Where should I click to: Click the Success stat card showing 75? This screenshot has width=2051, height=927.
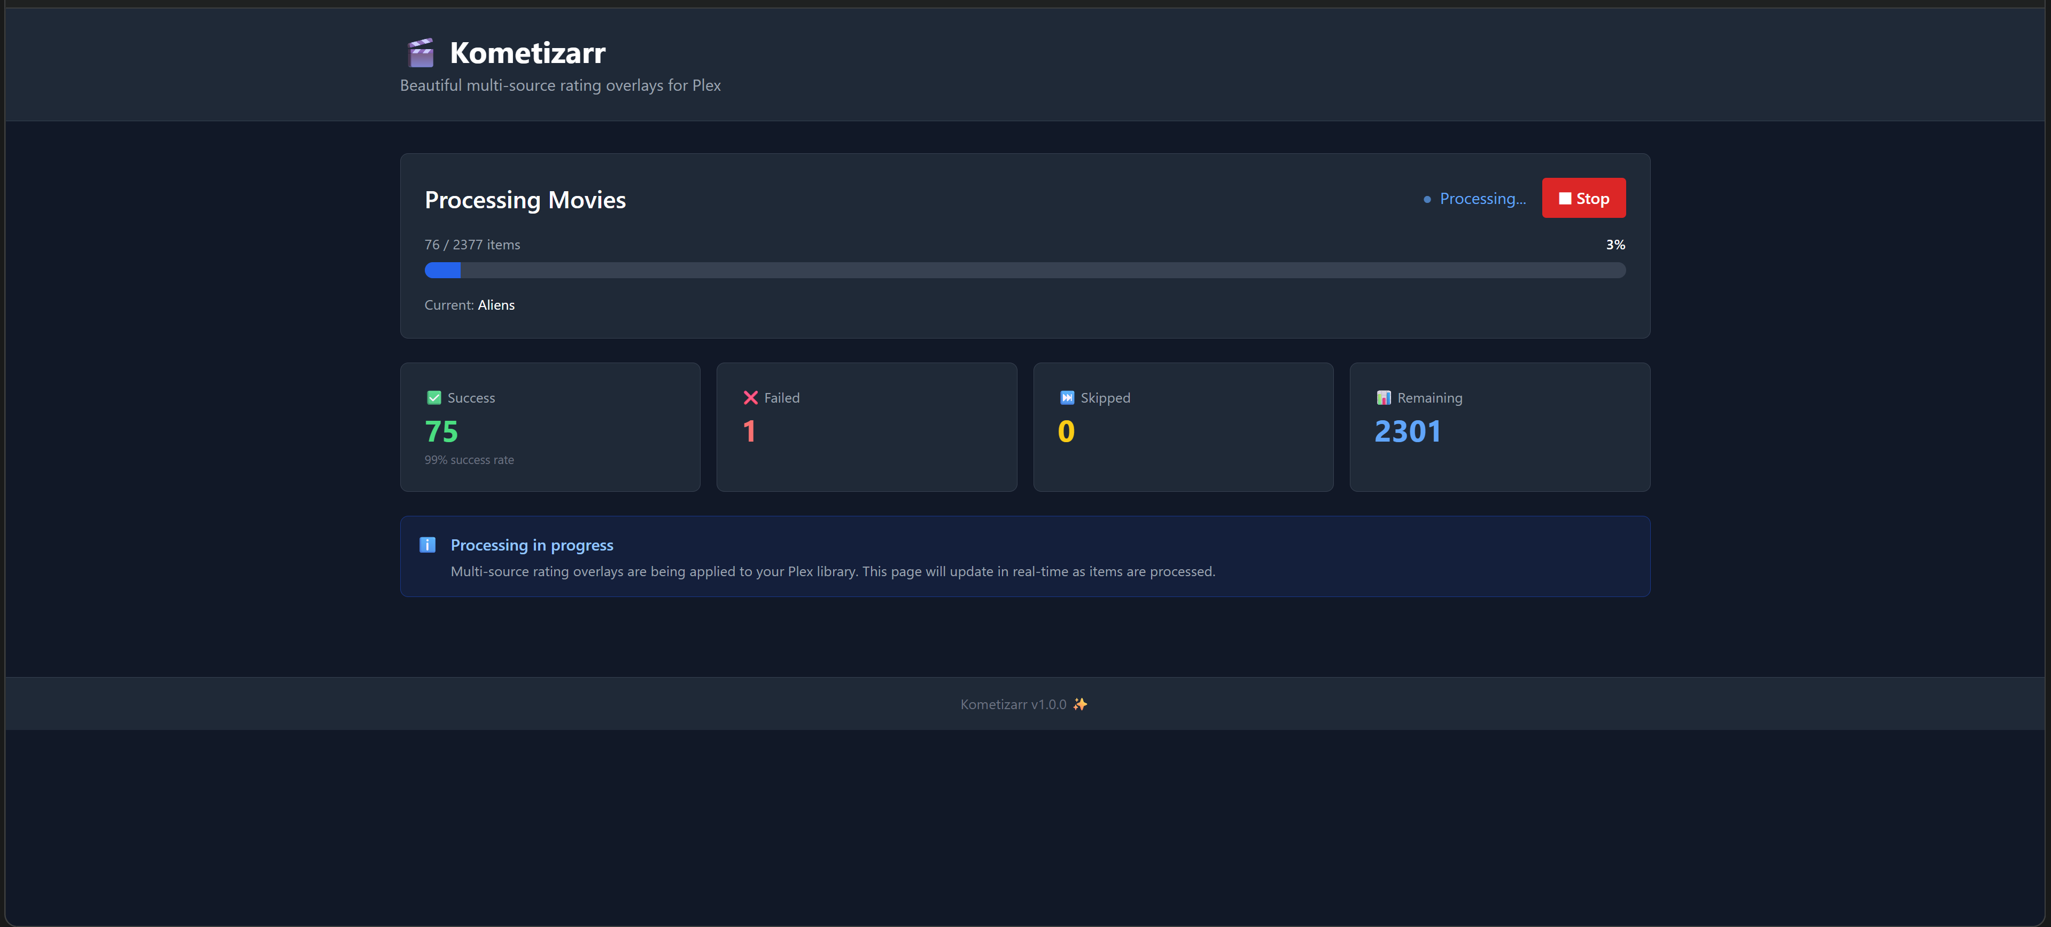[x=550, y=427]
